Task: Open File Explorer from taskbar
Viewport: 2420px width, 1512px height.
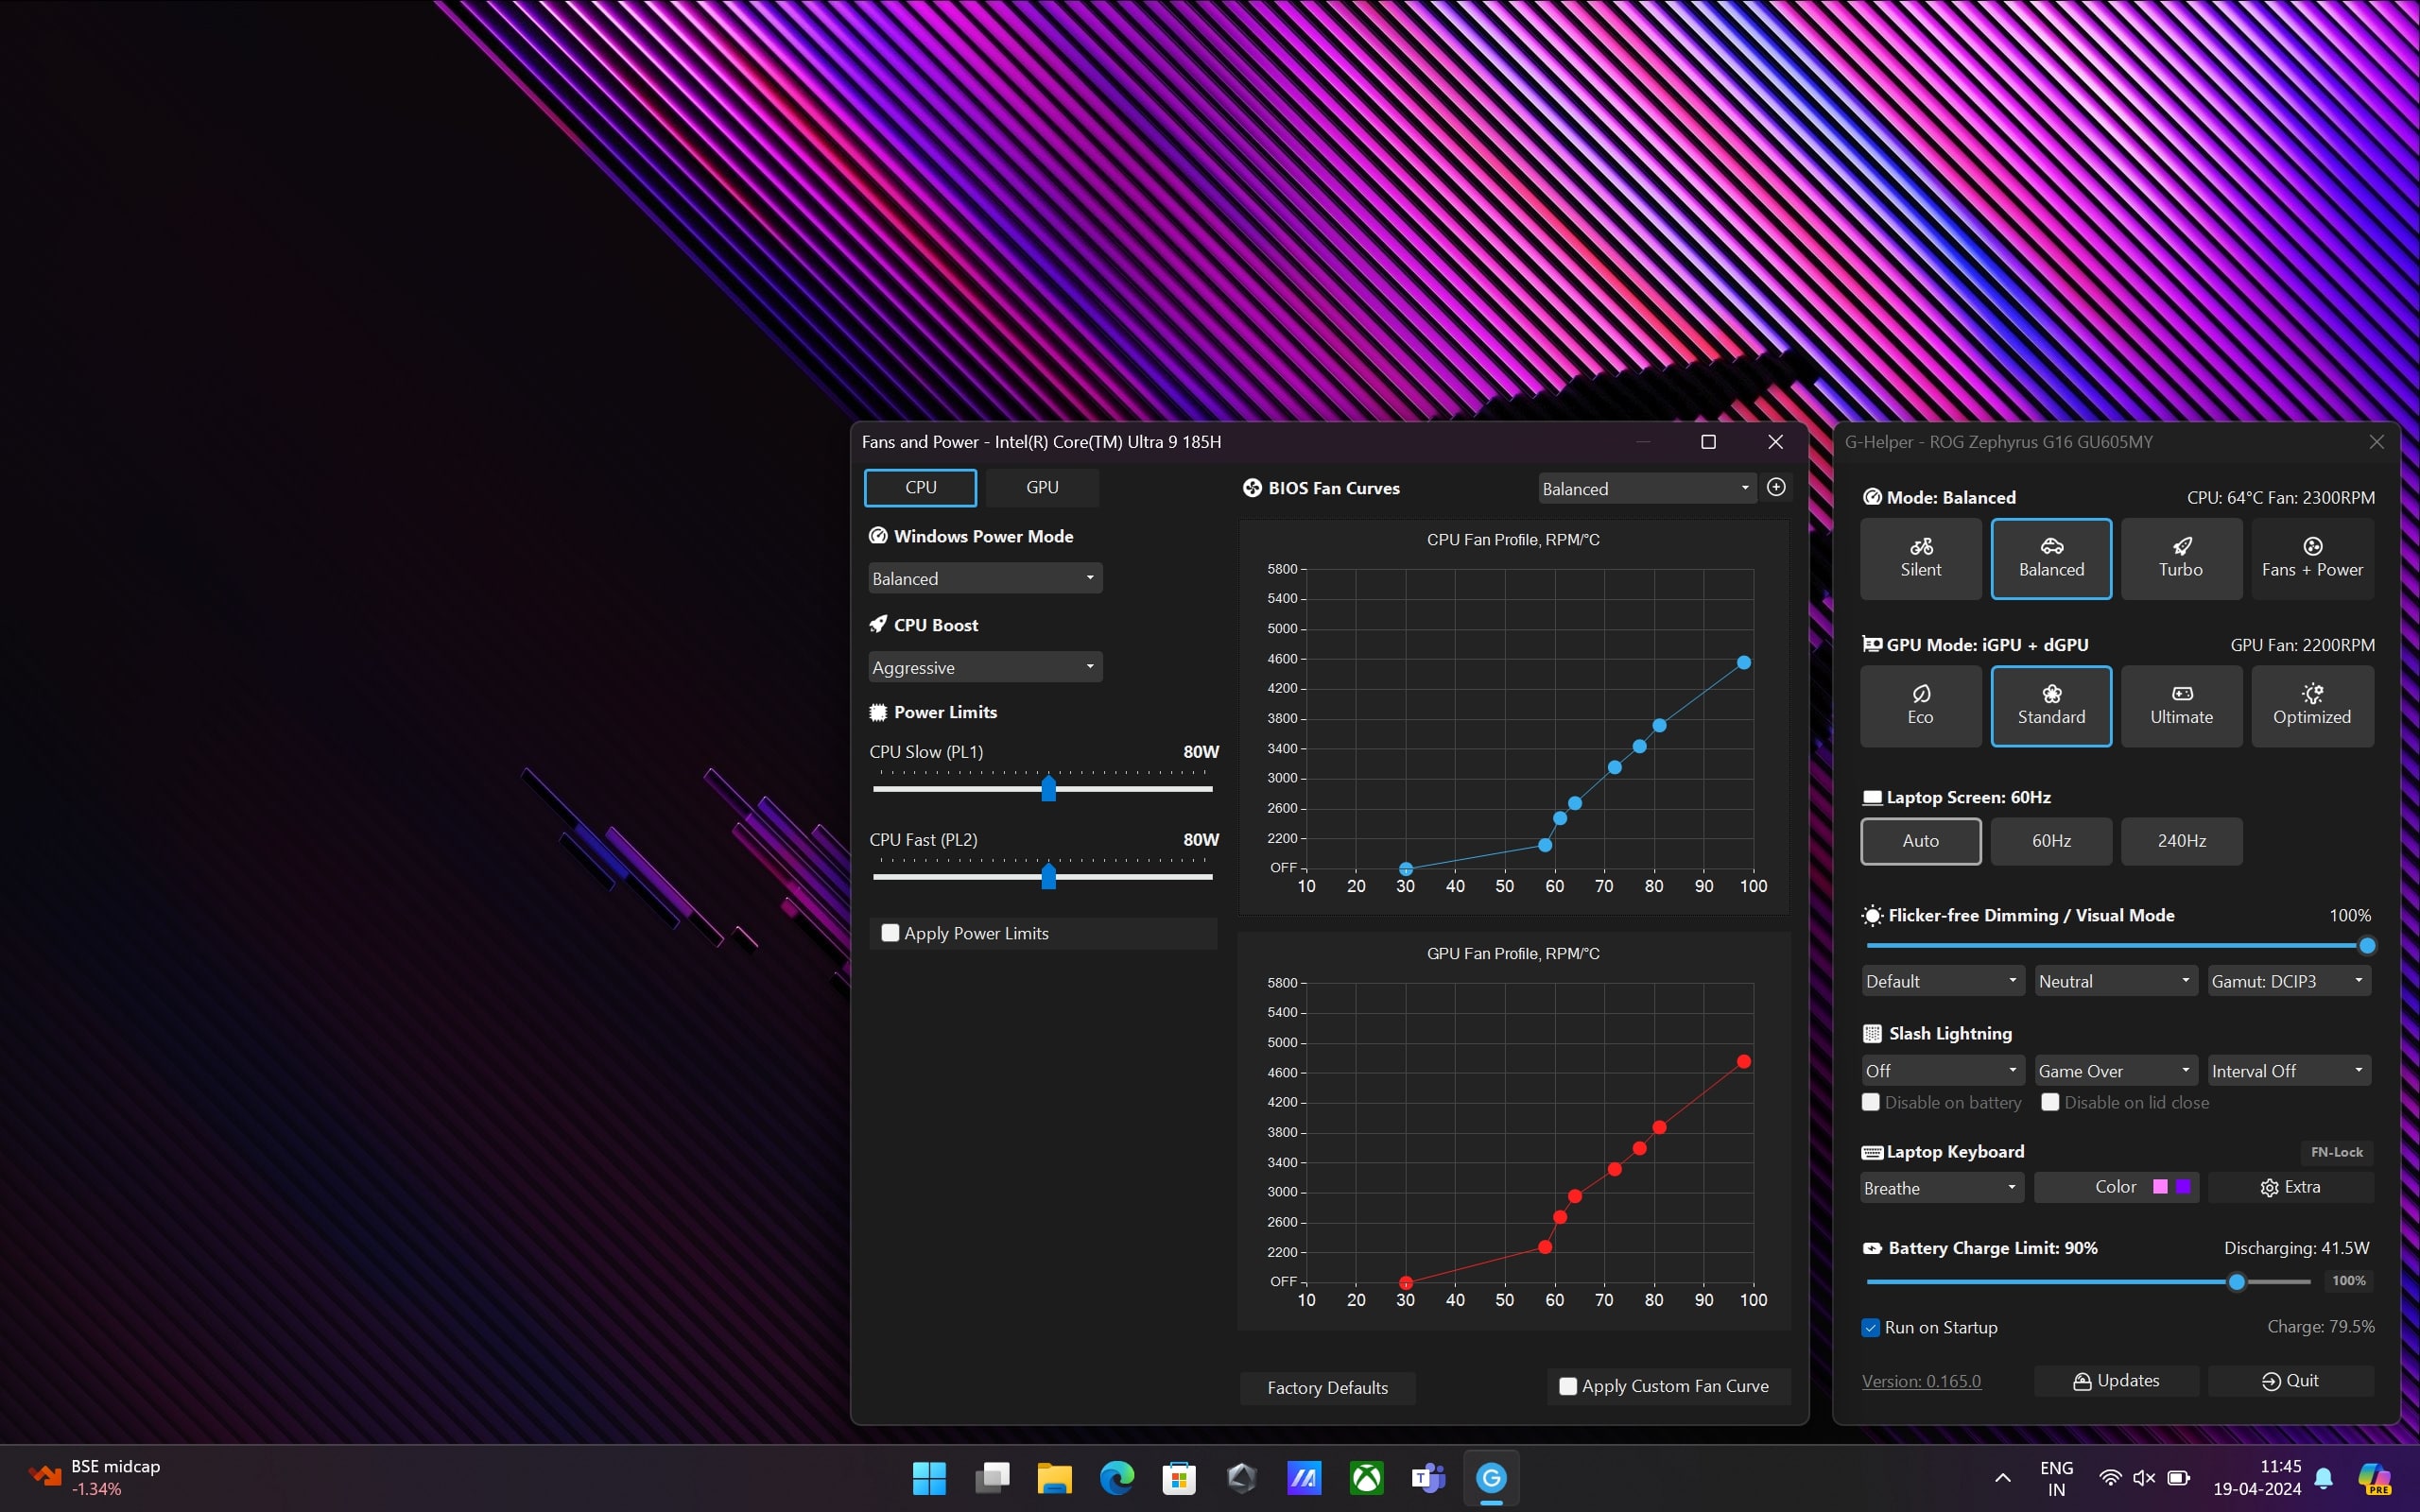Action: (1054, 1478)
